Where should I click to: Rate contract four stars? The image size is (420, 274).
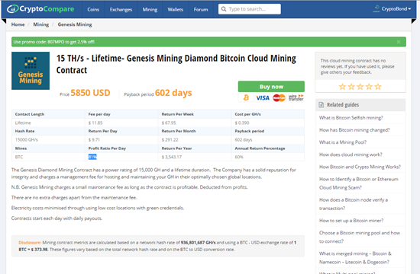[369, 87]
